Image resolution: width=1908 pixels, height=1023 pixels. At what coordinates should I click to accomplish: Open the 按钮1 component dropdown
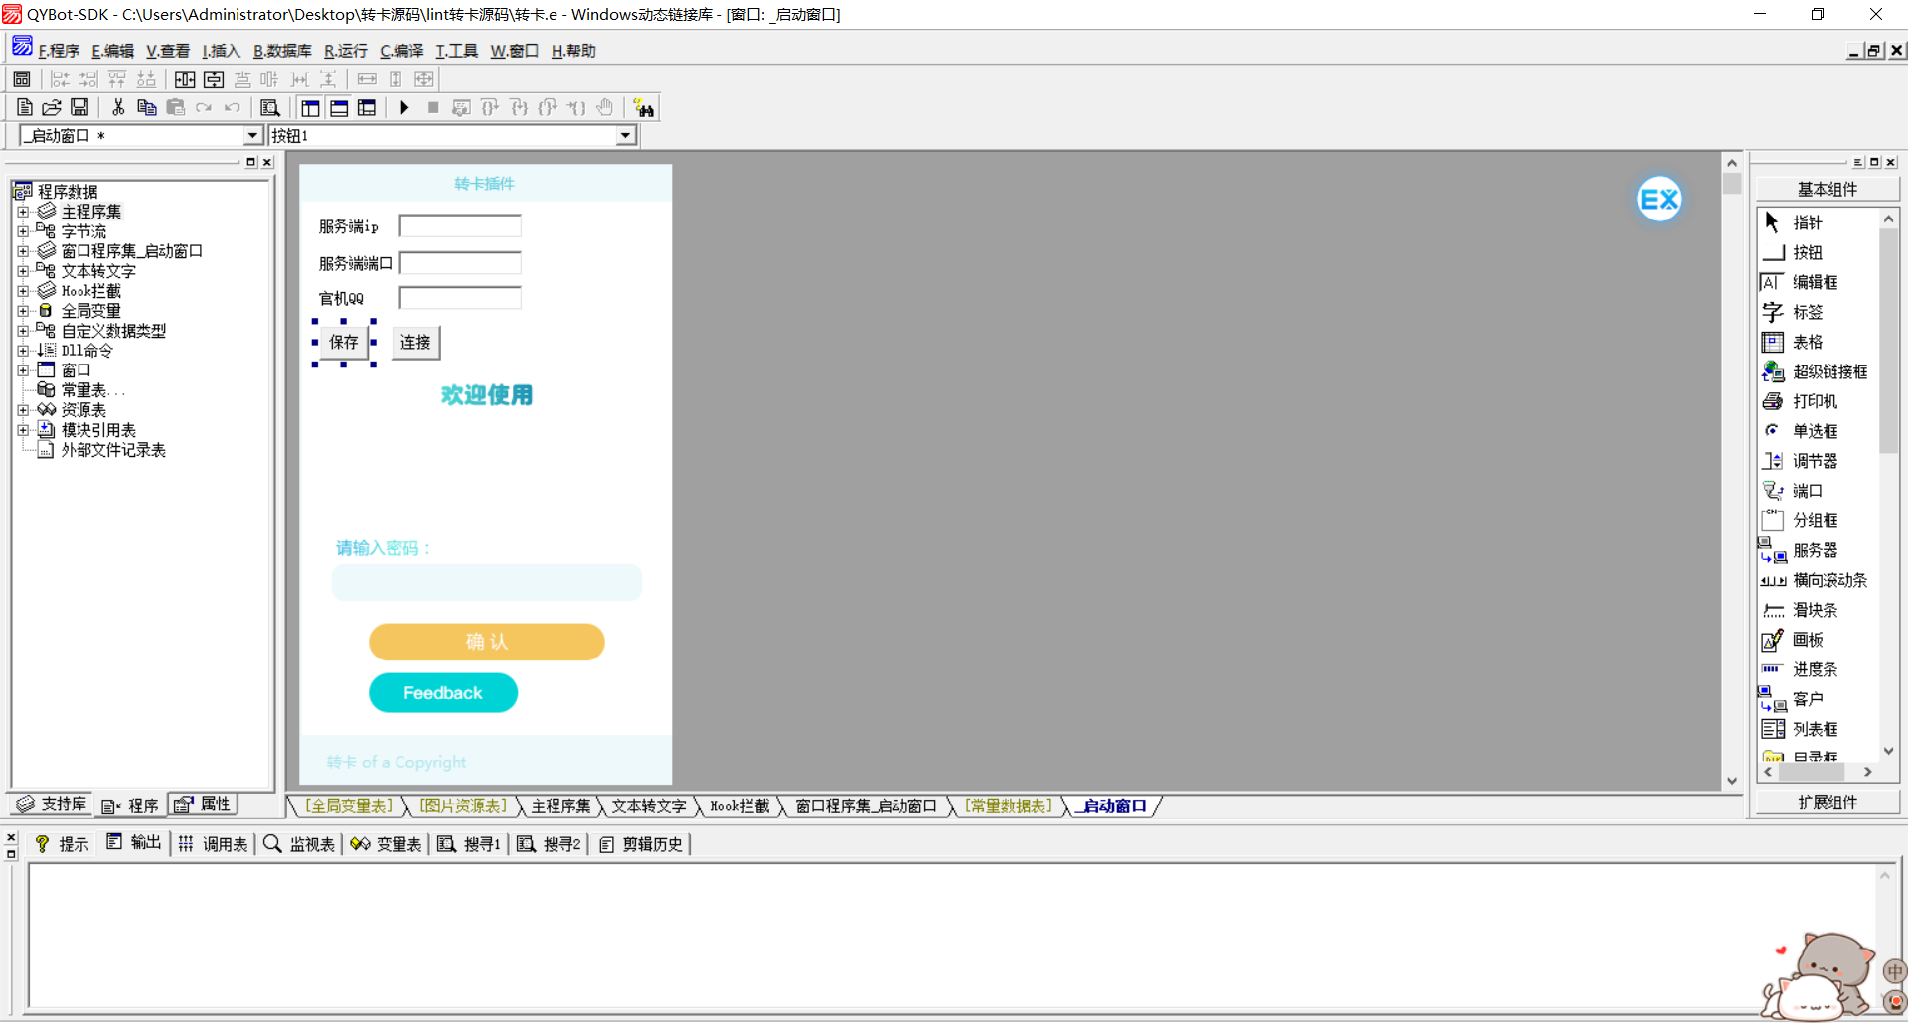(x=625, y=136)
